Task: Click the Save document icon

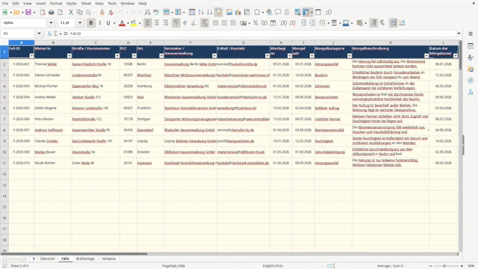Action: tap(28, 12)
